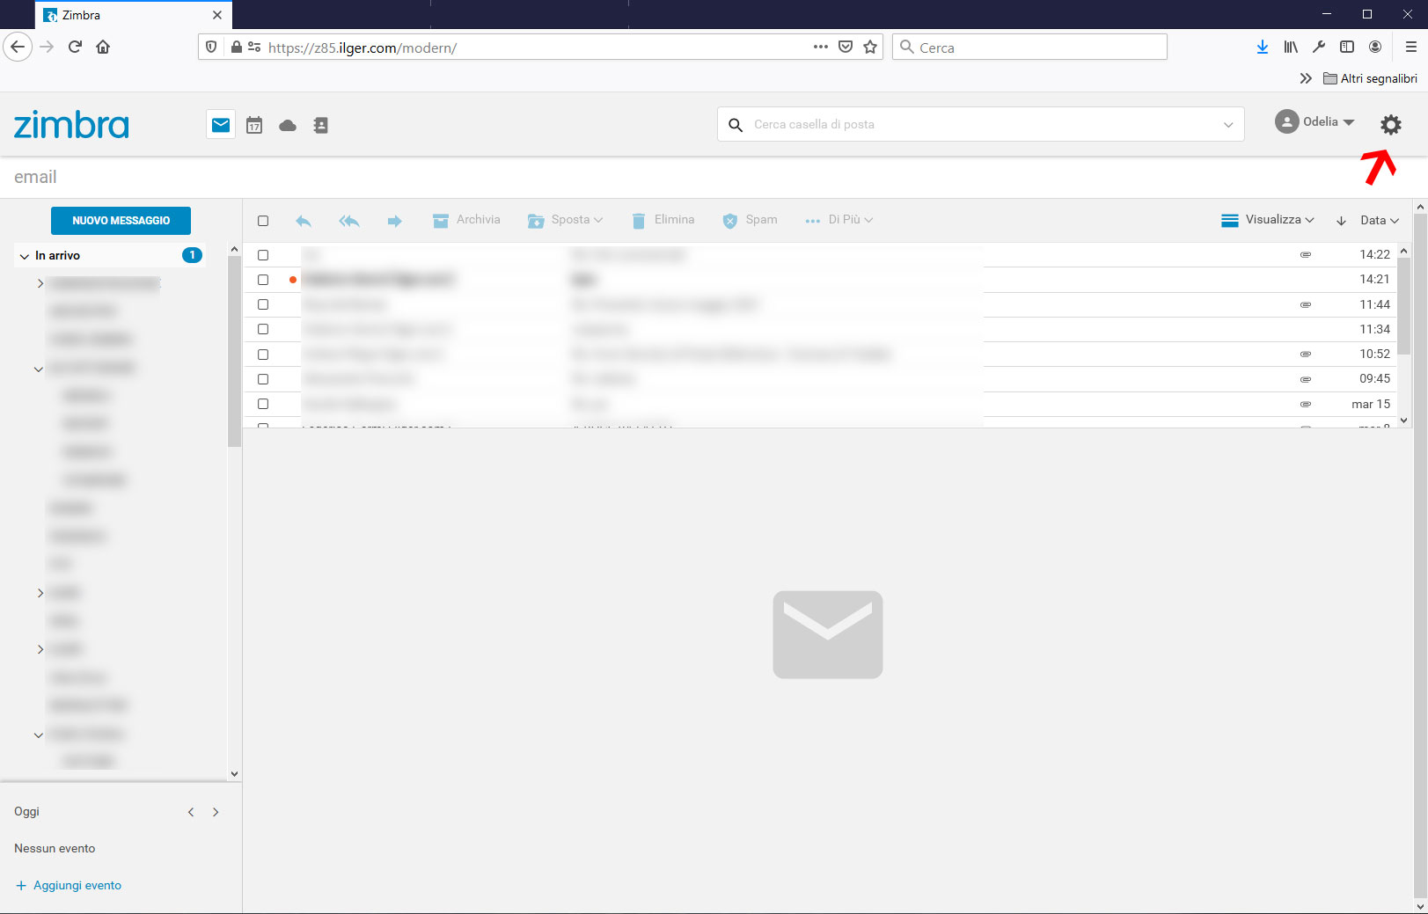
Task: Click the Odelia user avatar
Action: coord(1286,121)
